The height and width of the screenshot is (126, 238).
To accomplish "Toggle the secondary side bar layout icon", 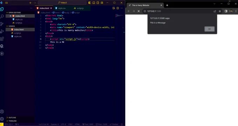I will point(98,3).
